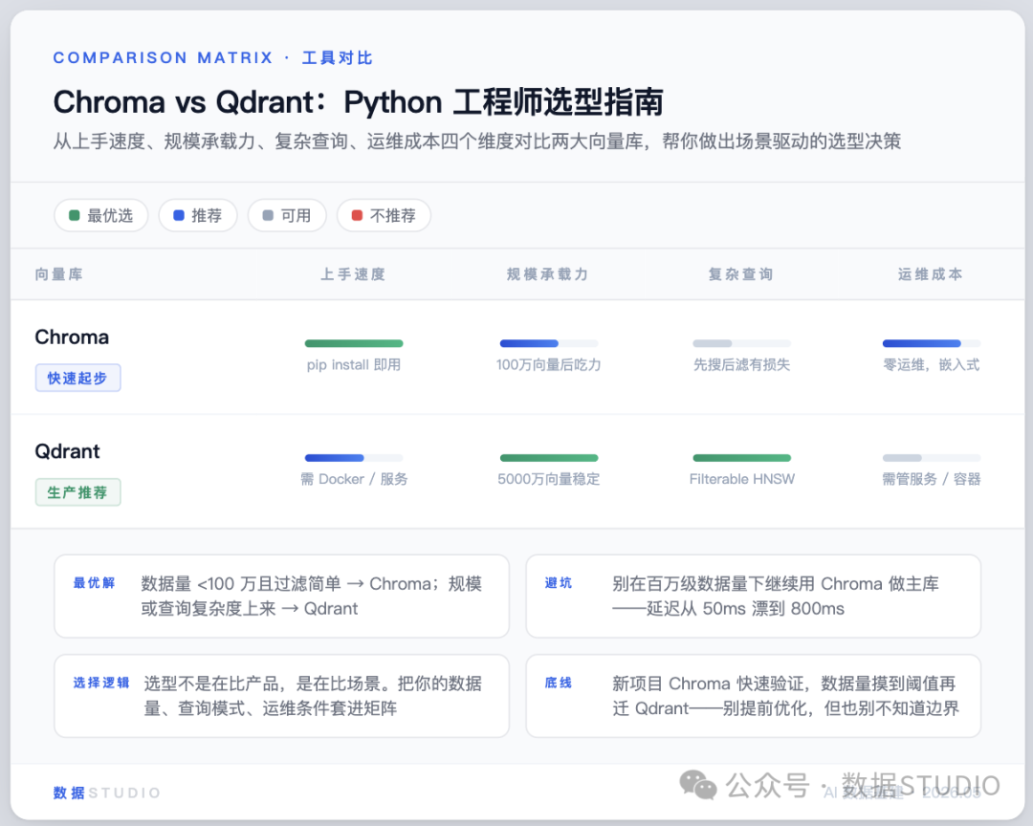Click the "需管服务 / 容器" caption
This screenshot has height=826, width=1033.
tap(932, 480)
